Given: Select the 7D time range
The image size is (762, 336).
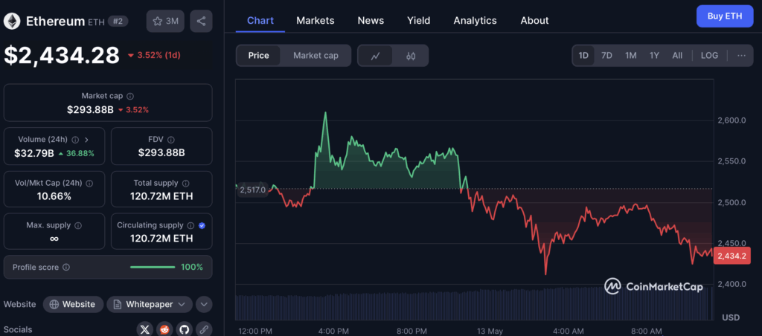Looking at the screenshot, I should [x=606, y=55].
